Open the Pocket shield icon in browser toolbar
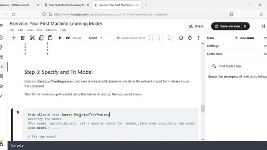The height and width of the screenshot is (150, 267). point(262,14)
